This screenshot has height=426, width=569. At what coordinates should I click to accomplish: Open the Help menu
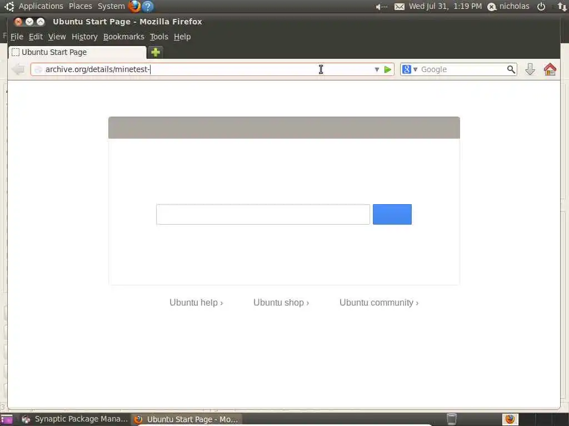(182, 37)
